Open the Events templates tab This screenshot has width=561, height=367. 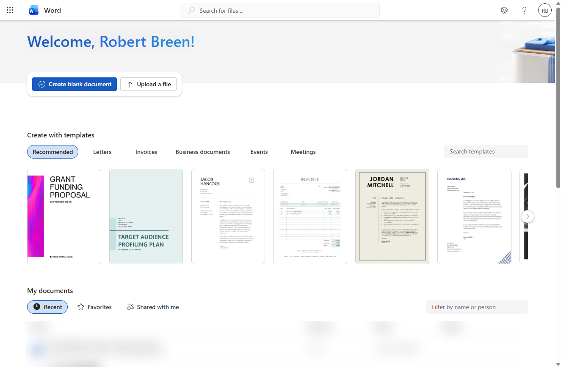tap(259, 152)
